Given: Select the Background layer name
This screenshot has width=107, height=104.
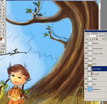Looking at the screenshot, I should [96, 89].
